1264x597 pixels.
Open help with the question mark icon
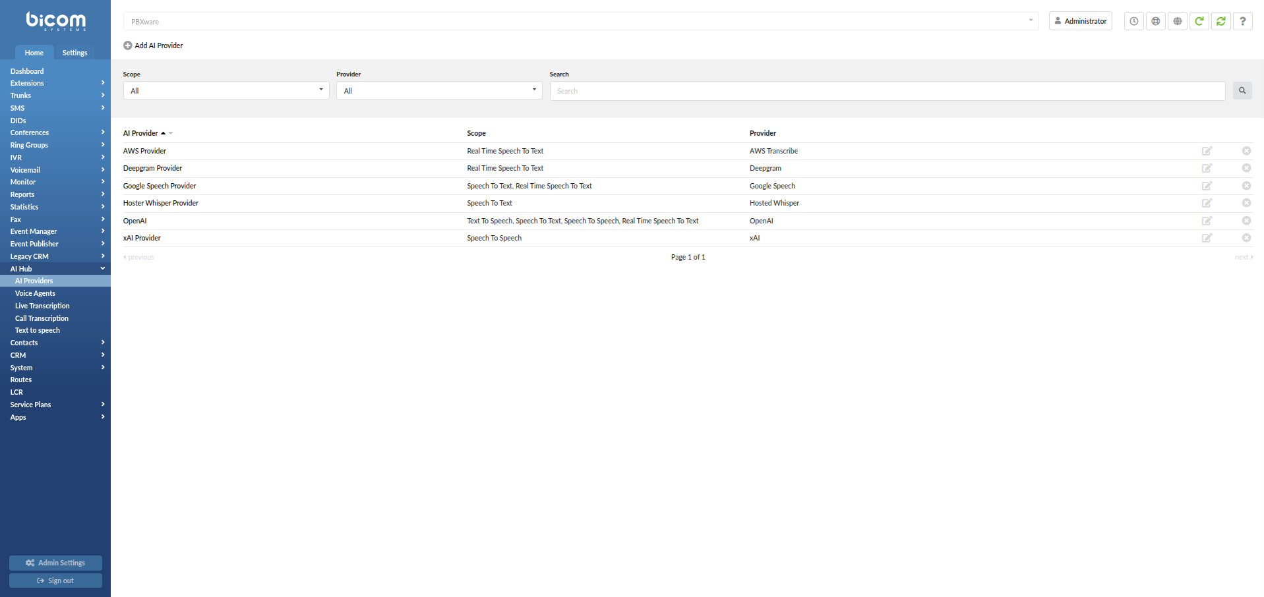coord(1242,21)
